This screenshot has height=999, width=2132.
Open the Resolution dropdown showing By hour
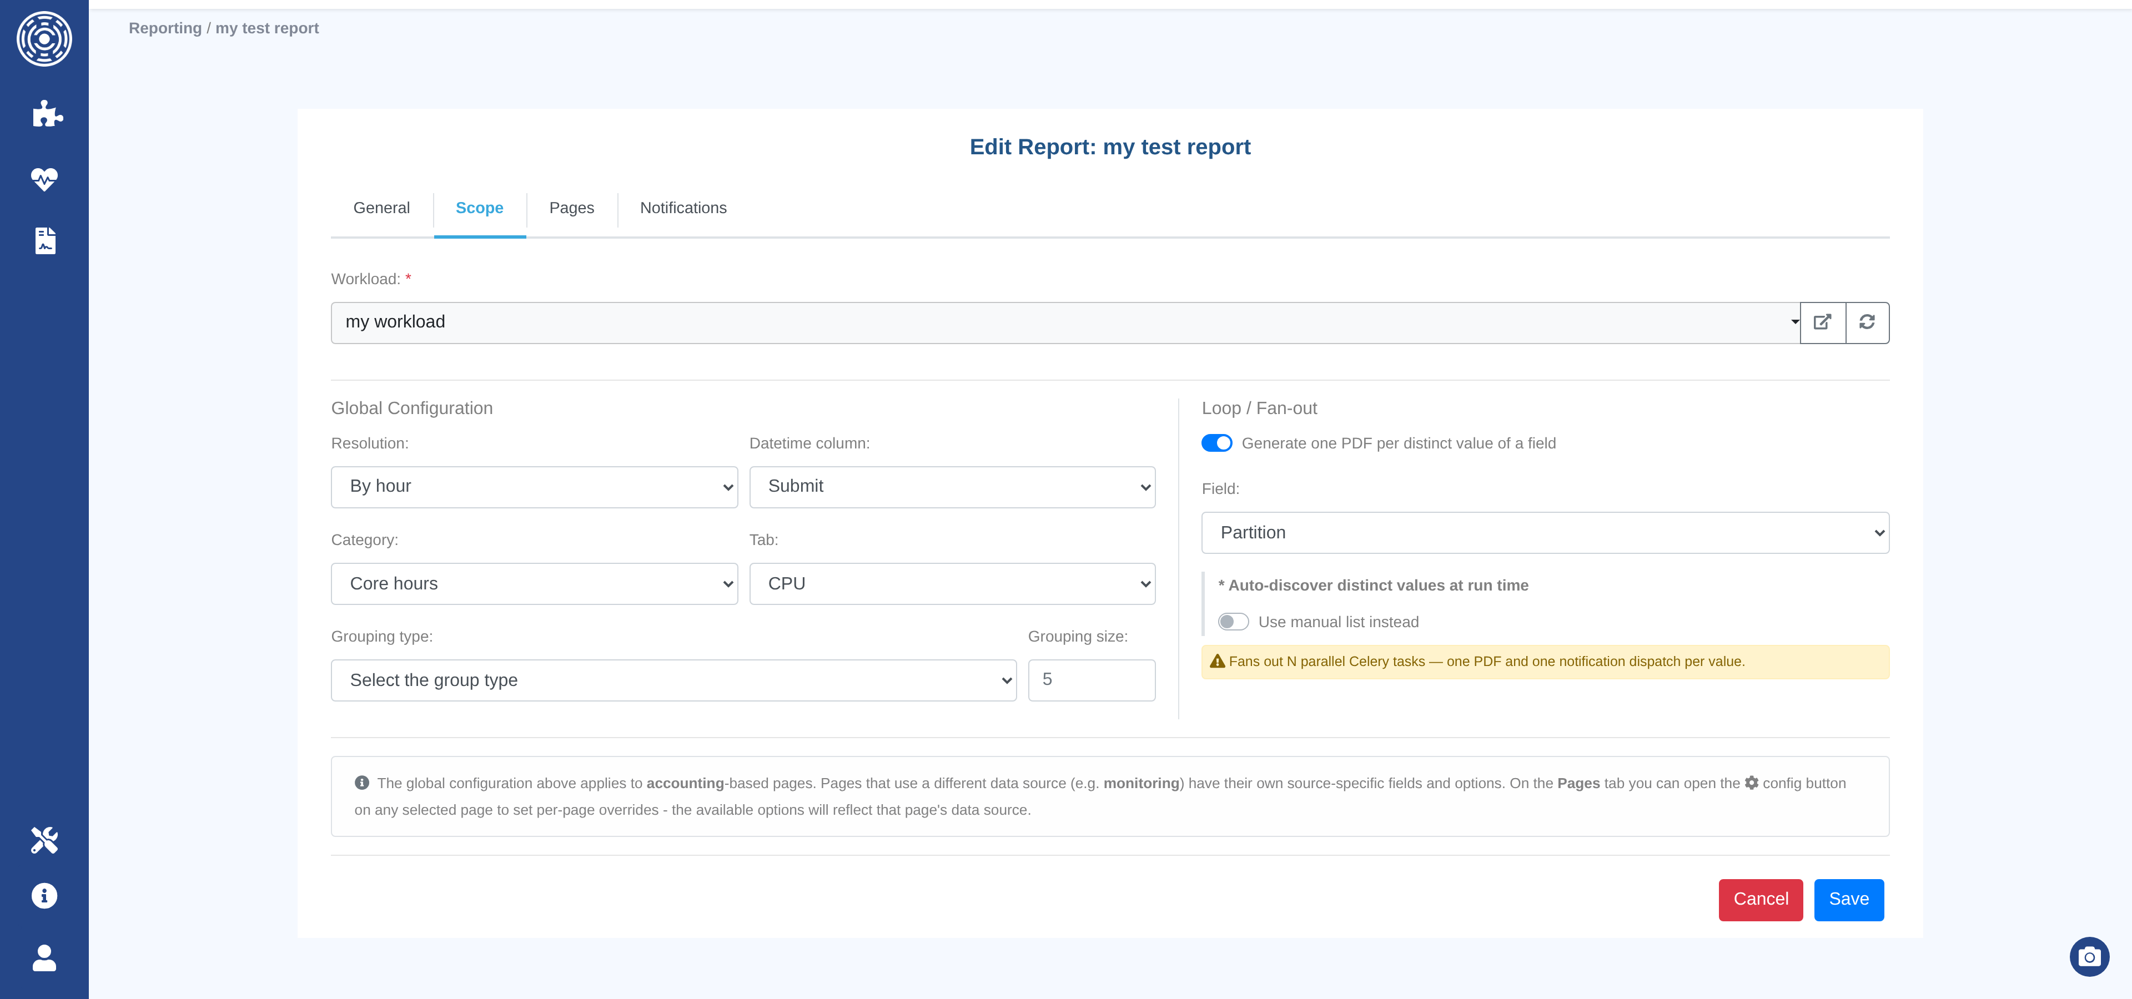(534, 487)
